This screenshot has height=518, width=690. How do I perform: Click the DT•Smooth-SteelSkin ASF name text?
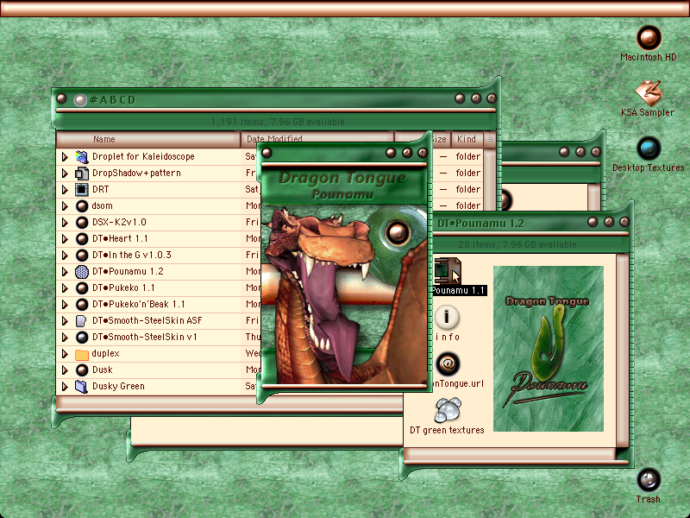tap(147, 320)
